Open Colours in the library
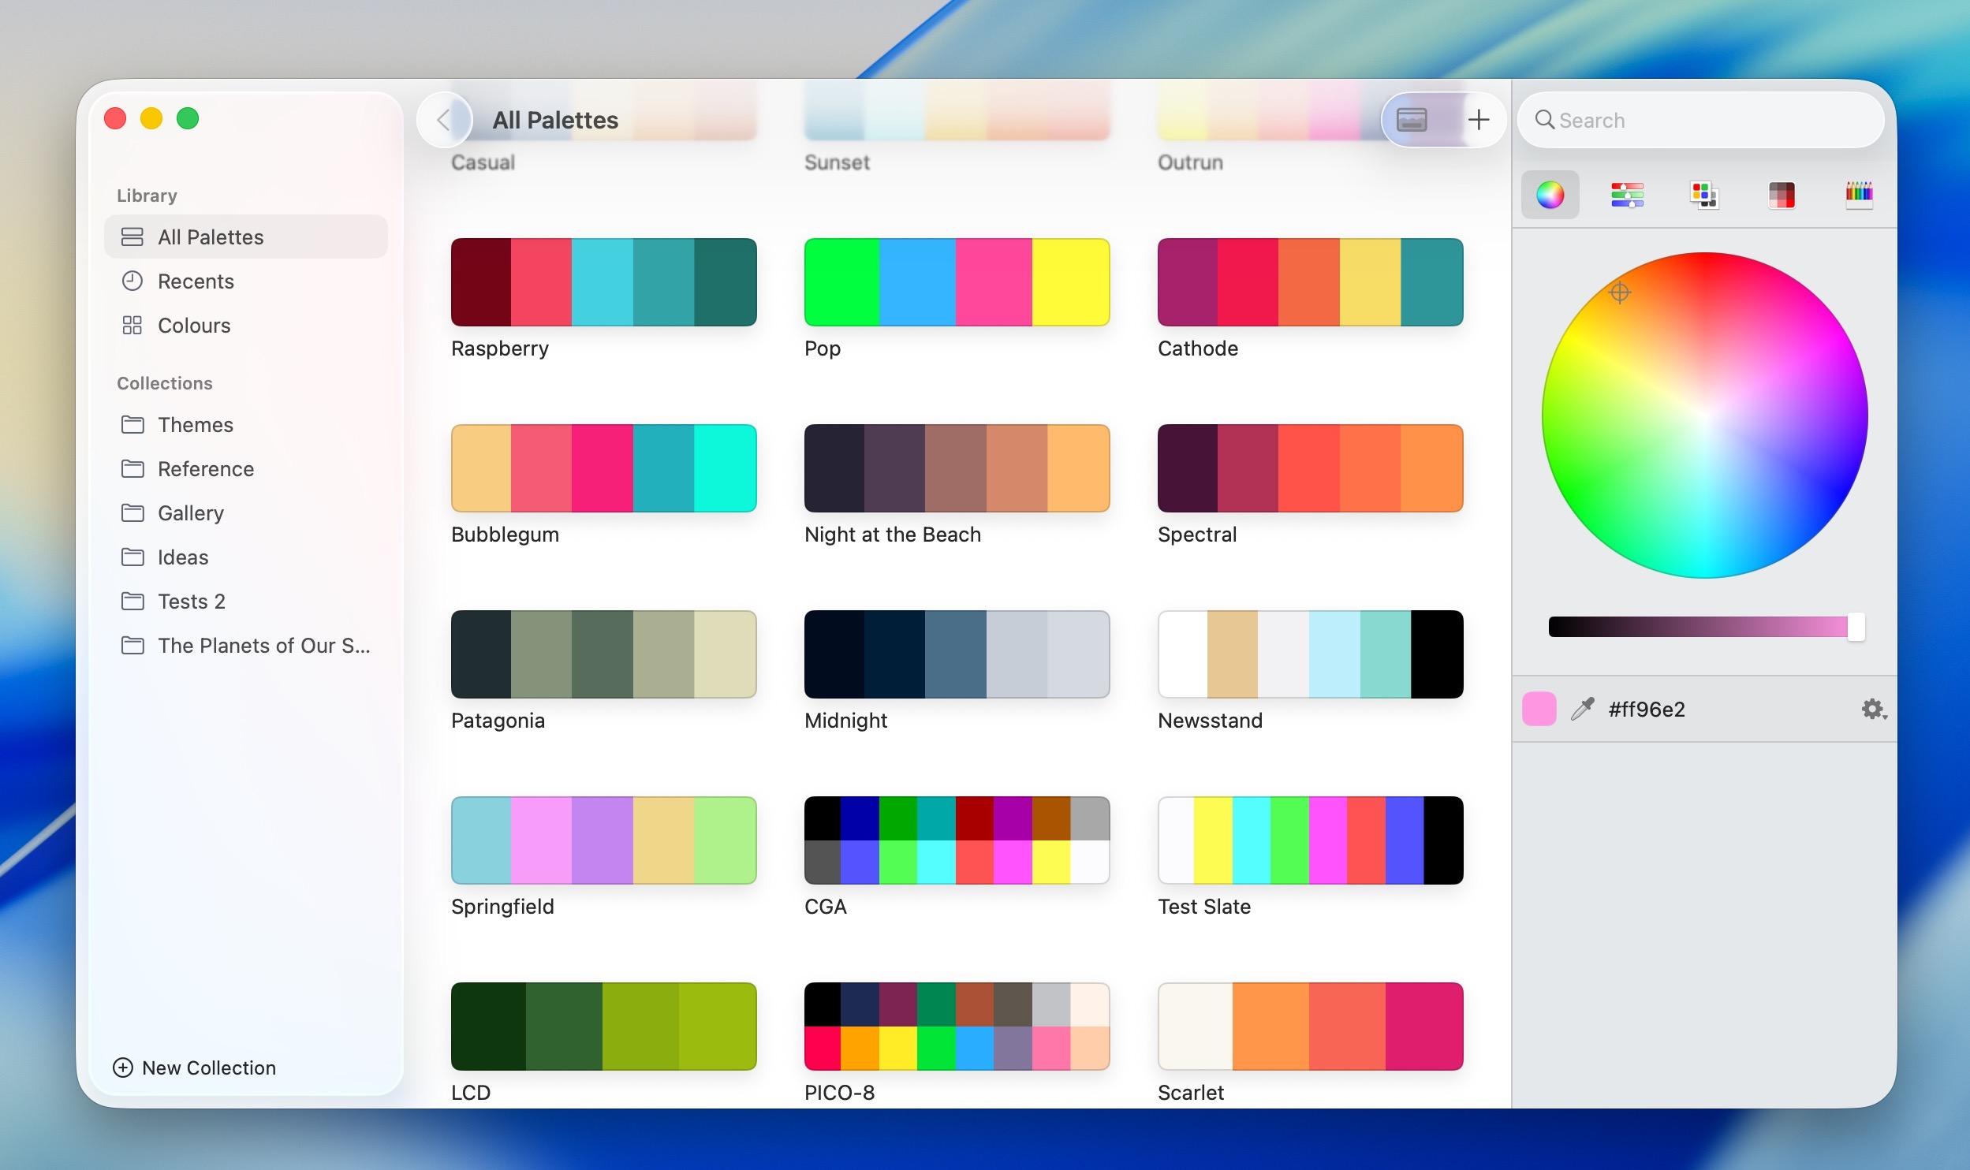 click(245, 326)
